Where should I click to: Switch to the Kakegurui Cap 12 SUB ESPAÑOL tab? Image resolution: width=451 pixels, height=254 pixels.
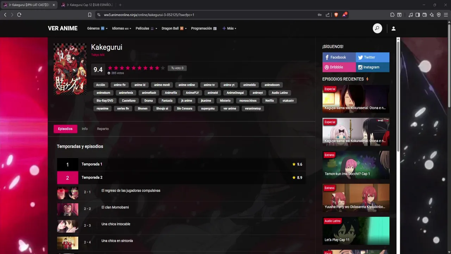[87, 5]
